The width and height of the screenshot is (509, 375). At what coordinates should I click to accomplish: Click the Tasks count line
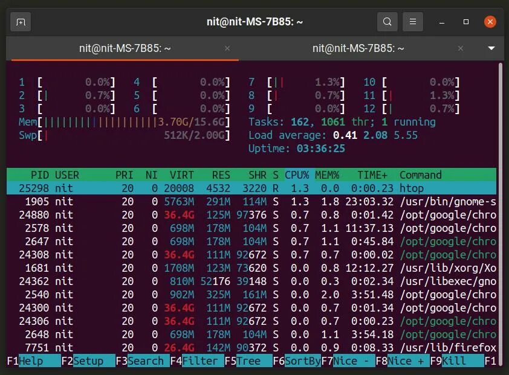(x=342, y=123)
